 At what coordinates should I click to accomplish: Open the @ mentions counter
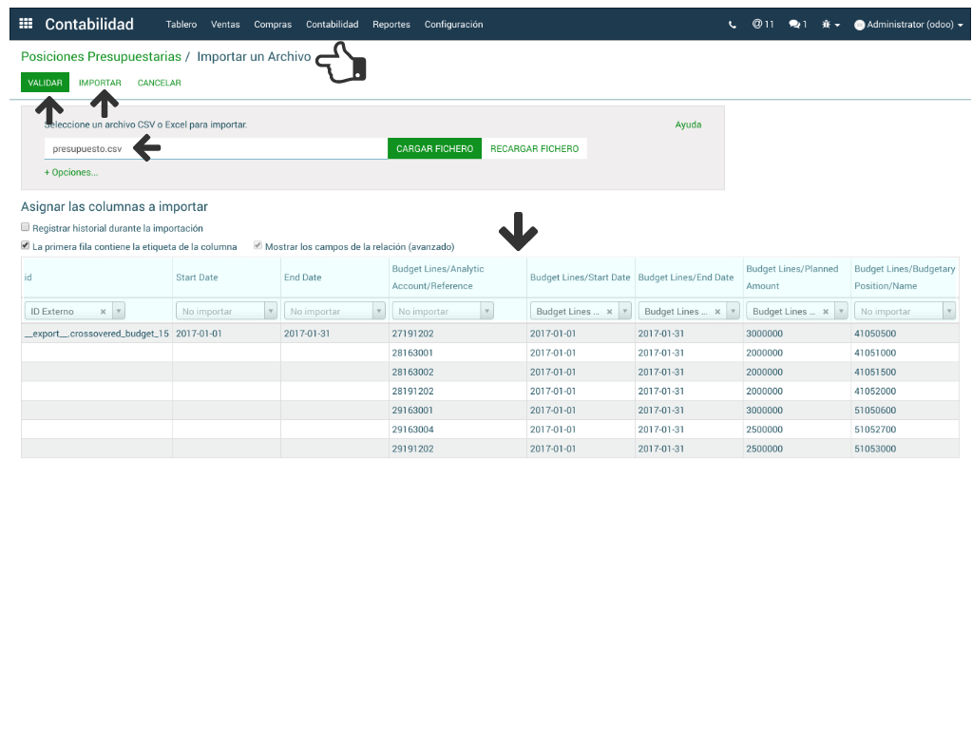click(762, 25)
